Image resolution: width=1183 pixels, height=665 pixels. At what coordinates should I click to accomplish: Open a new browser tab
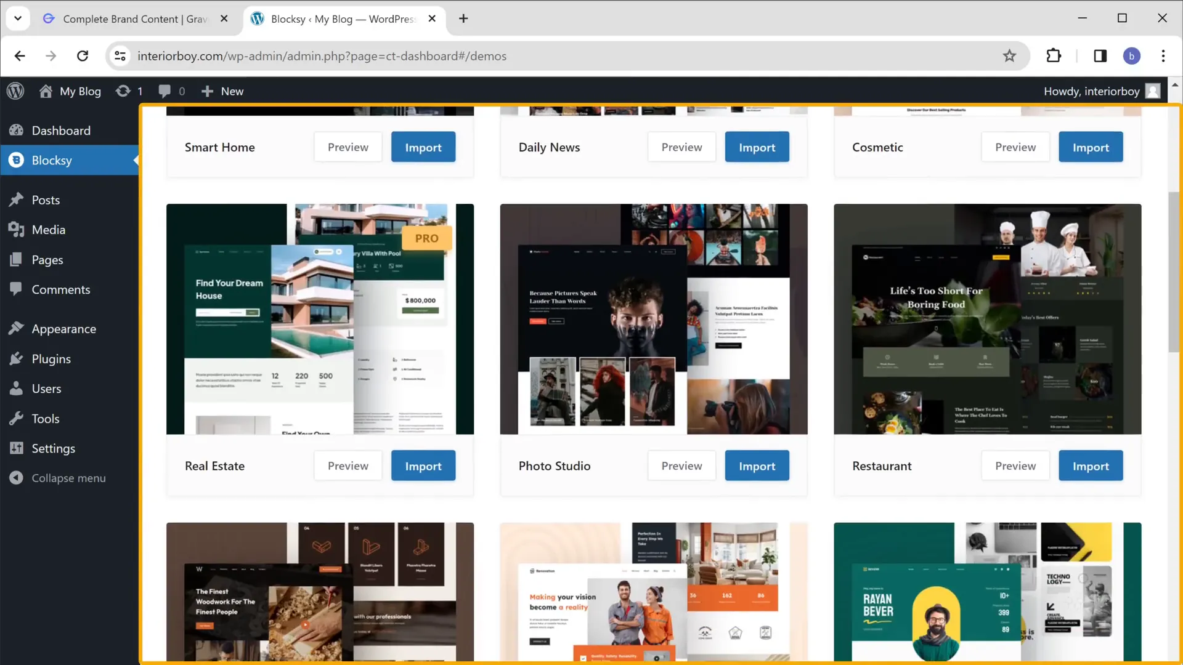click(x=463, y=18)
